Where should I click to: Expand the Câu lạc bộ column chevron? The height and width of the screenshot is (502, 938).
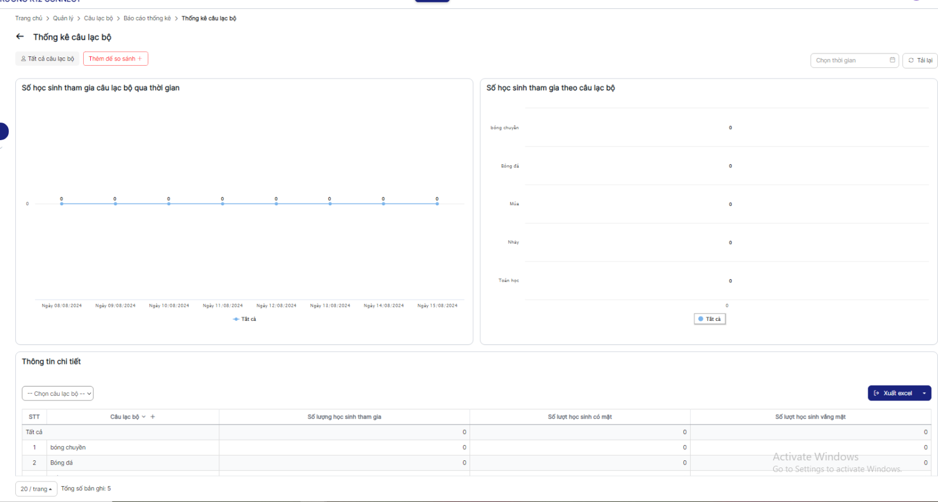tap(144, 417)
